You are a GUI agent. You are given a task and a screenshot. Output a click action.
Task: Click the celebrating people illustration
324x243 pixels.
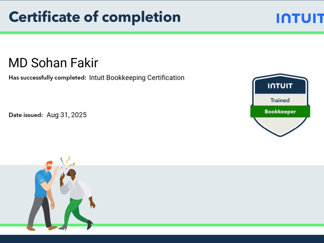[x=61, y=194]
